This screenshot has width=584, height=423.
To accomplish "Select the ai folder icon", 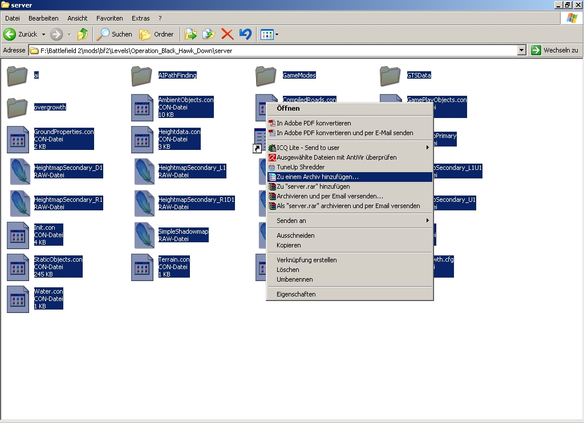I will pos(18,76).
